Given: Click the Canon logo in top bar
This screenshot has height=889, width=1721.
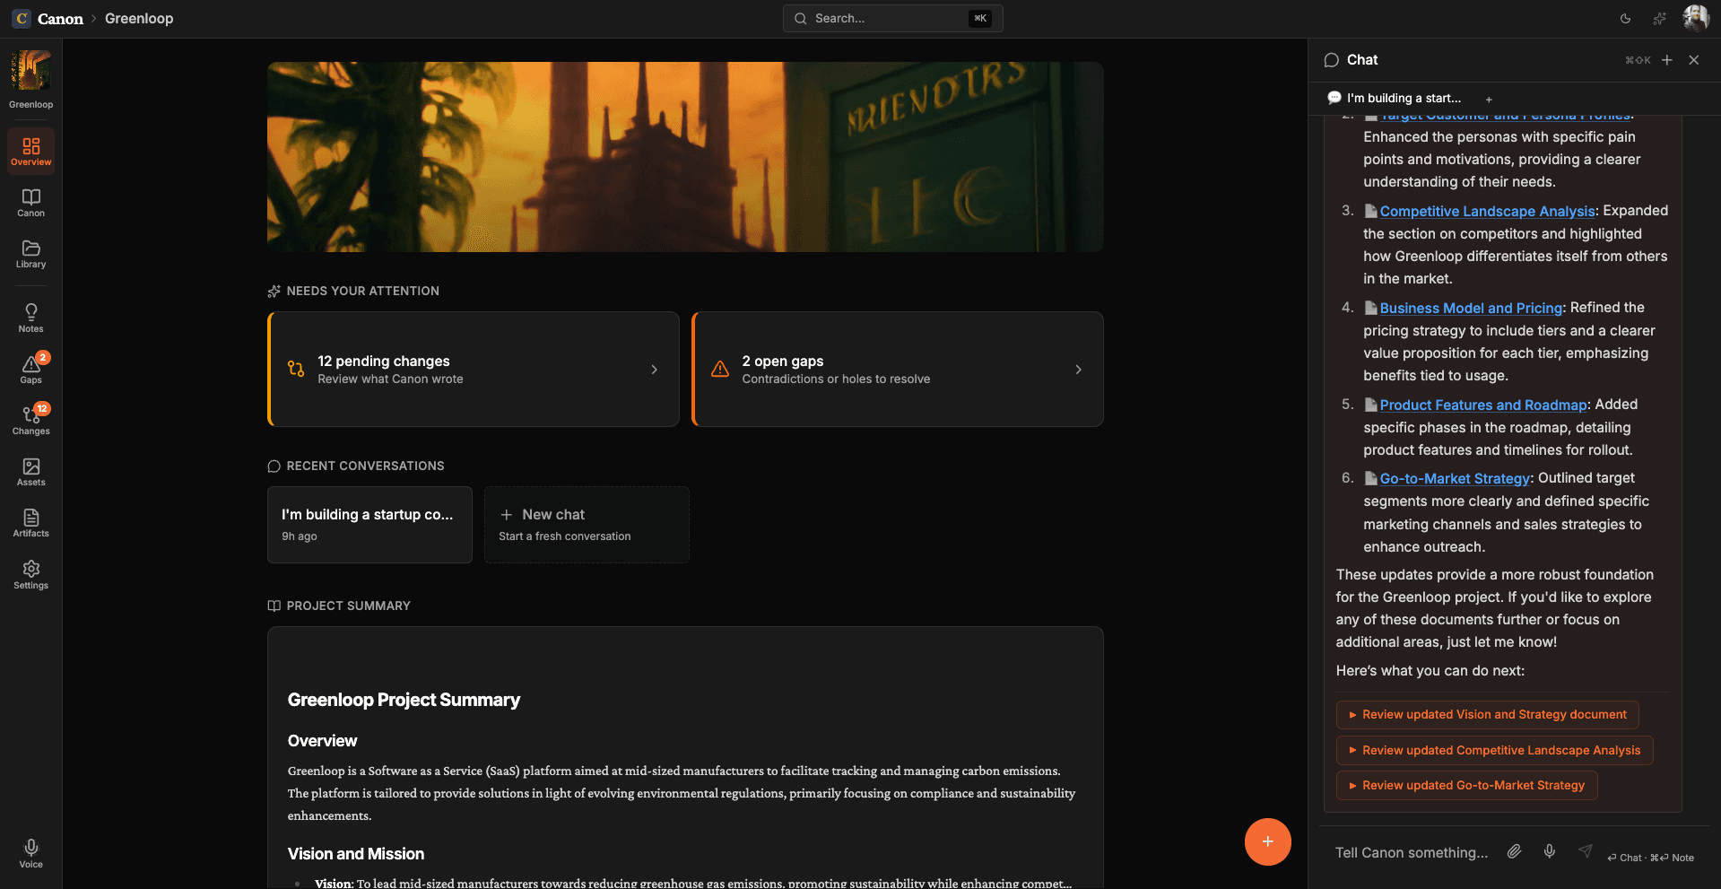Looking at the screenshot, I should point(22,18).
